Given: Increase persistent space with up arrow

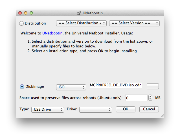Looking at the screenshot, I should pos(150,96).
